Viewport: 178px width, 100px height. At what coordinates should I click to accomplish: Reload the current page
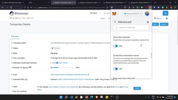[x=11, y=7]
